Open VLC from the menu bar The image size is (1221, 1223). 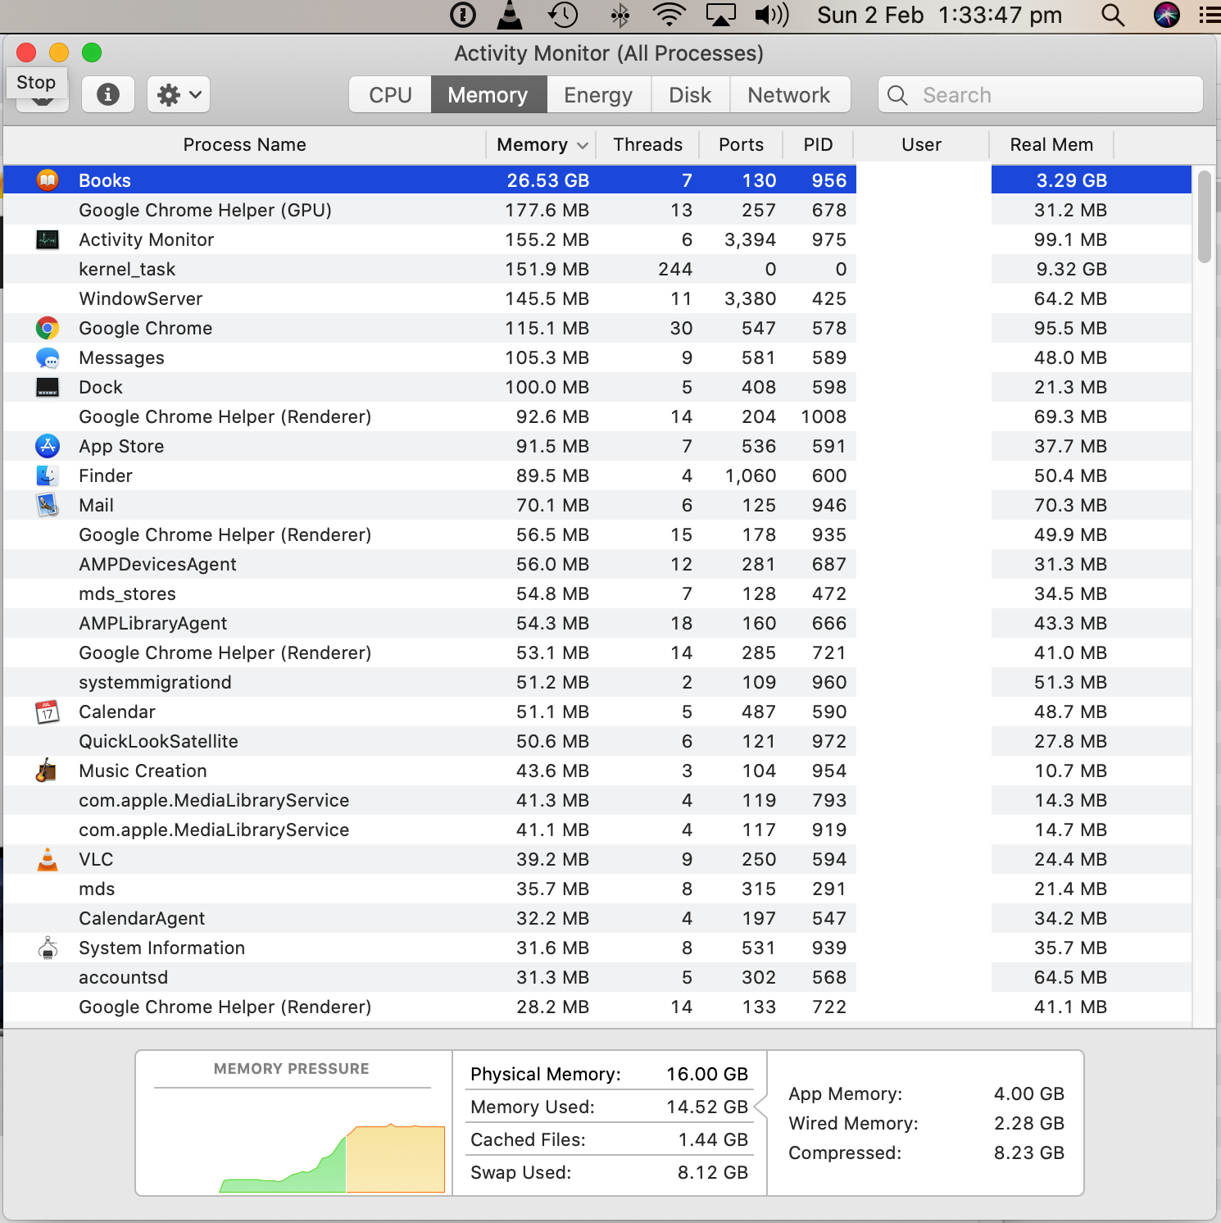(510, 15)
